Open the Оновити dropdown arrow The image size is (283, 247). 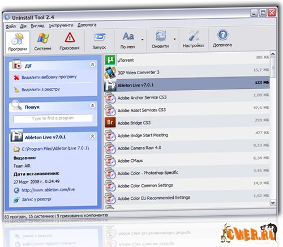(175, 39)
